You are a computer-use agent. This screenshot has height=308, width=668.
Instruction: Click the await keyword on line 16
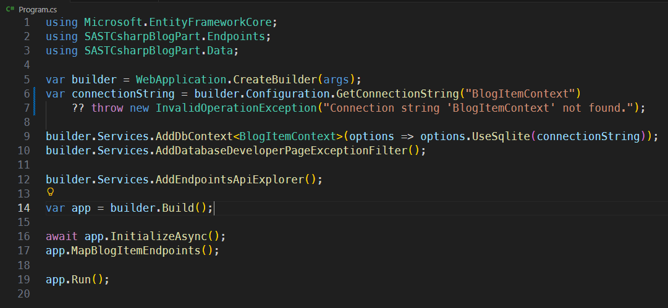click(x=62, y=236)
